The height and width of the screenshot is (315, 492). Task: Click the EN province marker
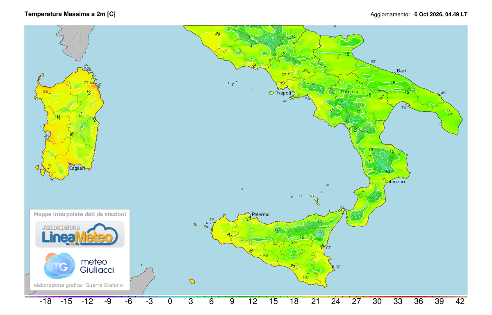(294, 243)
